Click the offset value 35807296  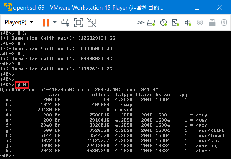pyautogui.click(x=98, y=151)
